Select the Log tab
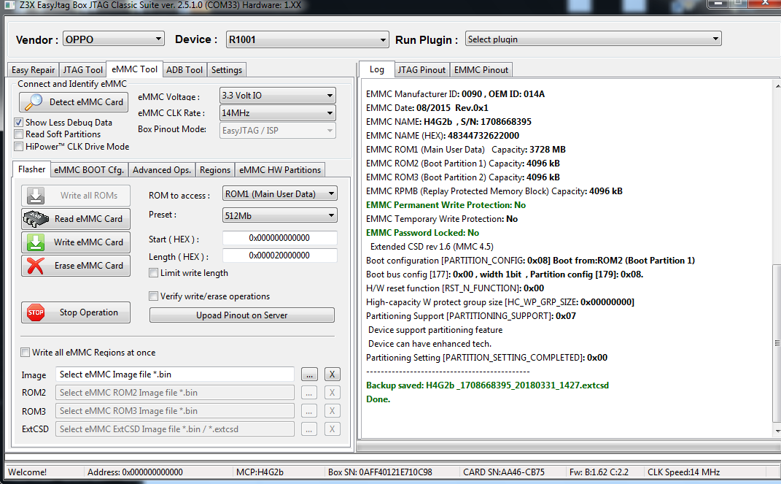 pos(376,69)
